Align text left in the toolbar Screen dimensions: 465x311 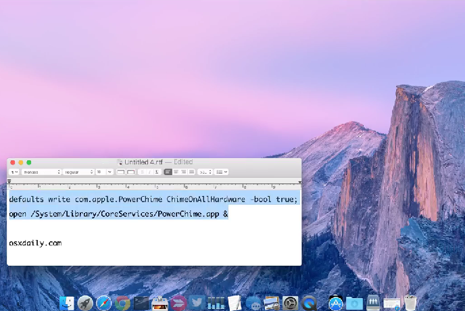pyautogui.click(x=168, y=172)
